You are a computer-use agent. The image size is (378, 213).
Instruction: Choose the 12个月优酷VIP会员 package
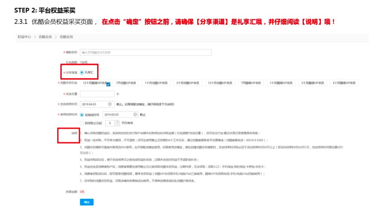[x=220, y=83]
